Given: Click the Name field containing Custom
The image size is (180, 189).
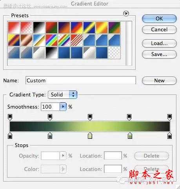Looking at the screenshot, I should click(81, 80).
